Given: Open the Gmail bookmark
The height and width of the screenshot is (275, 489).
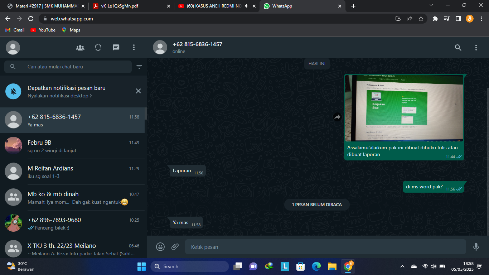Looking at the screenshot, I should [15, 30].
